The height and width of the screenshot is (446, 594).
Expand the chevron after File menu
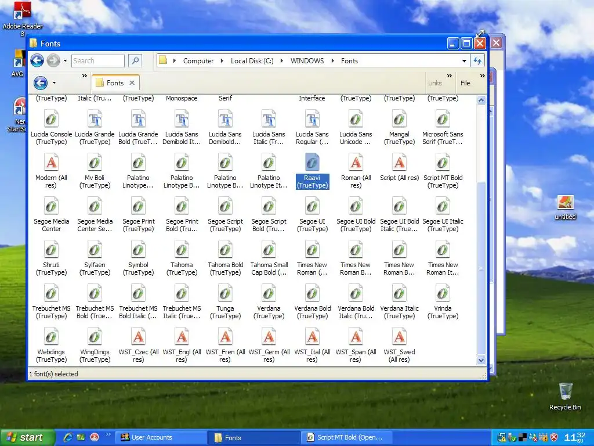[x=482, y=76]
